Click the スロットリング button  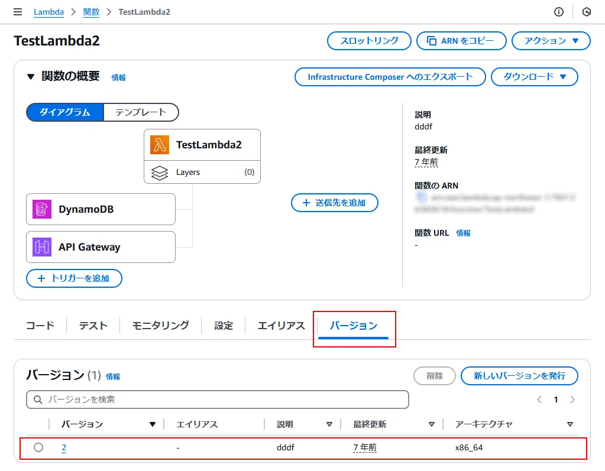369,41
